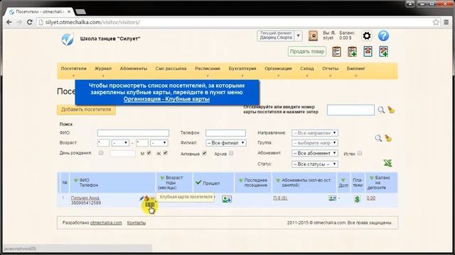The height and width of the screenshot is (255, 455).
Task: Open Направление dropdown
Action: 315,133
